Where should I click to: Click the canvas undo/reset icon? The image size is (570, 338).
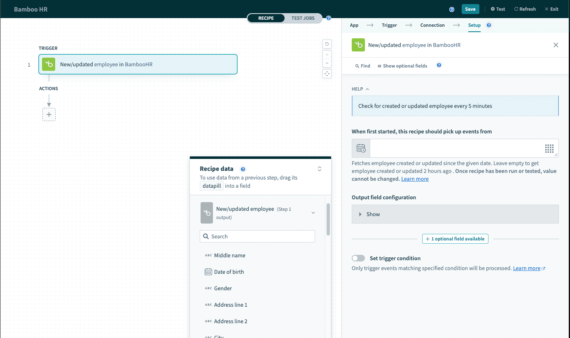point(327,44)
